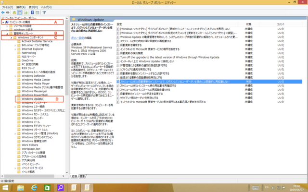Click the Back arrow toolbar icon
The image size is (308, 192).
(3, 13)
